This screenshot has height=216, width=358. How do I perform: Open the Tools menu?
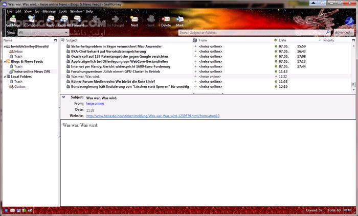click(x=63, y=11)
